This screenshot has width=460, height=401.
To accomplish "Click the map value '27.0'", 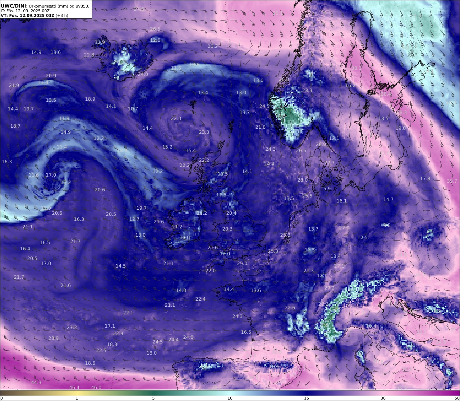I will tap(344, 228).
